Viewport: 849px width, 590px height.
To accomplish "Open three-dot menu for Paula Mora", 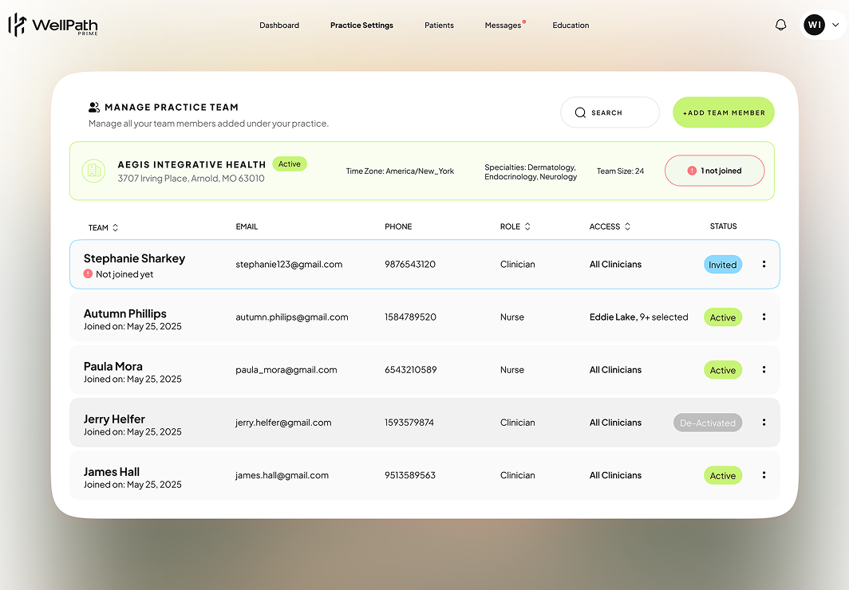I will pyautogui.click(x=764, y=369).
